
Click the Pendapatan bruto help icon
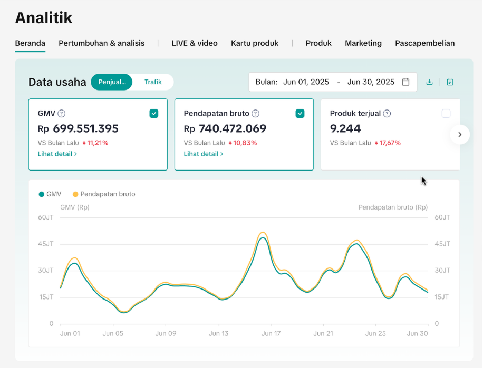[x=255, y=114]
